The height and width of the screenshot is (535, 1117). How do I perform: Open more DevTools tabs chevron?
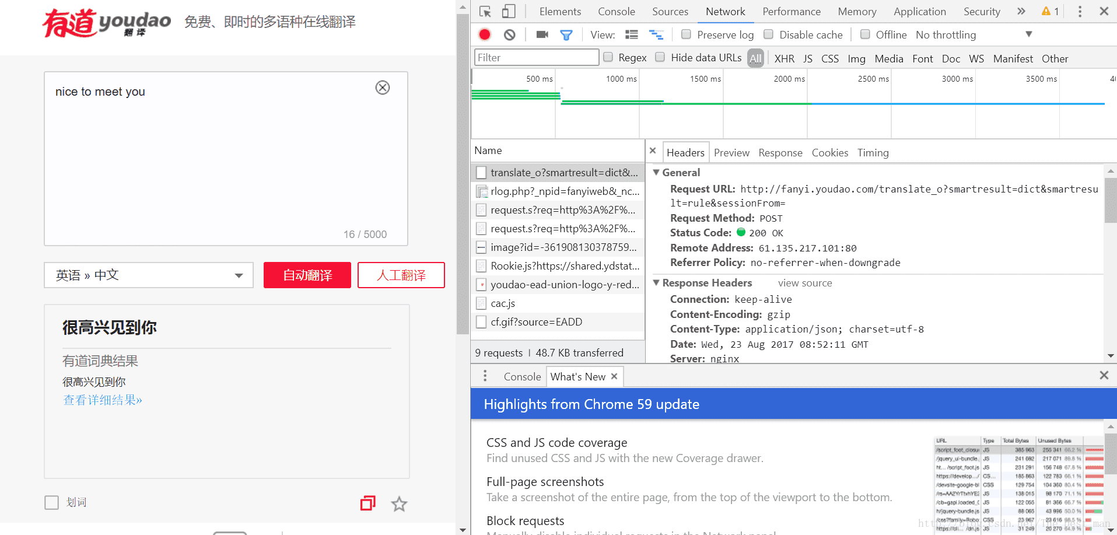tap(1021, 11)
